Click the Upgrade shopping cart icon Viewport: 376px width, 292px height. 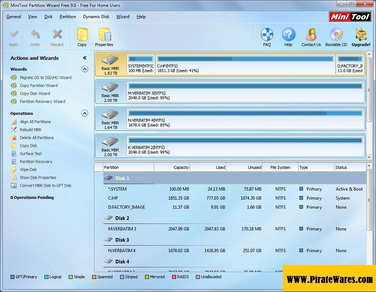(361, 37)
